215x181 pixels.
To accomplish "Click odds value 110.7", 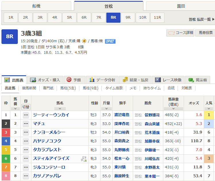I will (196, 141).
